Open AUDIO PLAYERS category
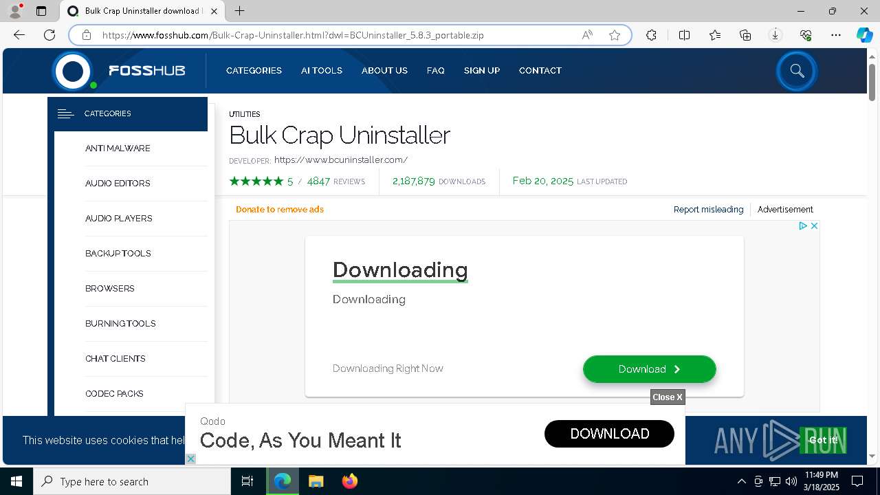The width and height of the screenshot is (880, 495). (x=119, y=219)
